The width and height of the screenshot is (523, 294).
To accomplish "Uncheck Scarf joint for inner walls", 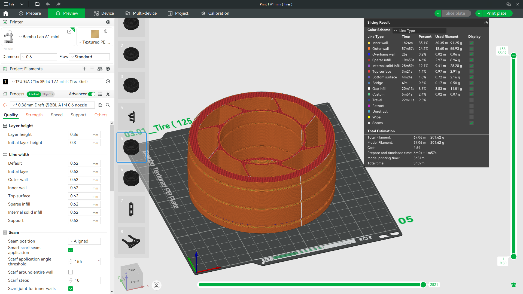I will (71, 289).
